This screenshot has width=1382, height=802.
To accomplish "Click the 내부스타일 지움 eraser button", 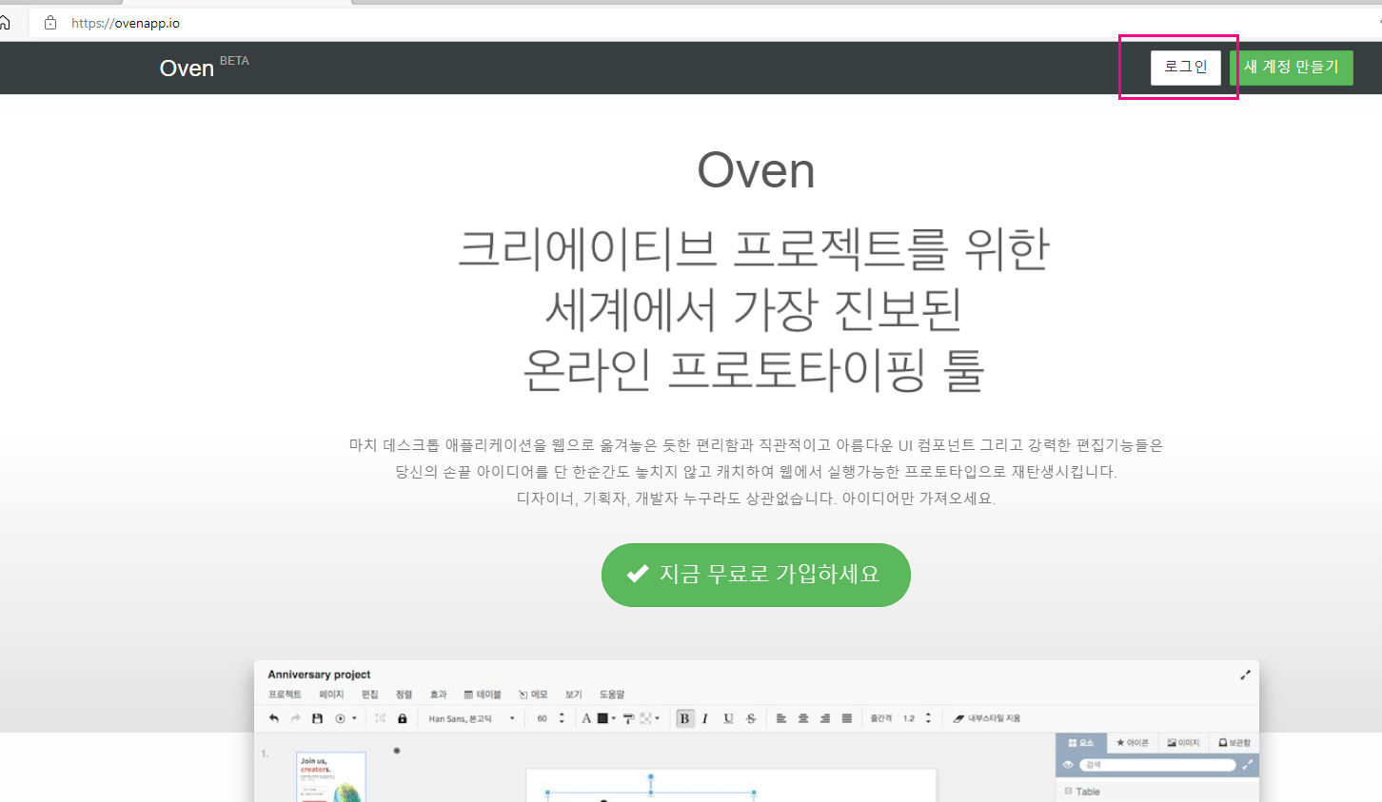I will click(x=987, y=718).
